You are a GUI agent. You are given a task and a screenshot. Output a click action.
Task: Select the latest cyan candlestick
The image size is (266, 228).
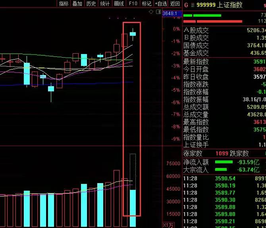click(x=133, y=34)
